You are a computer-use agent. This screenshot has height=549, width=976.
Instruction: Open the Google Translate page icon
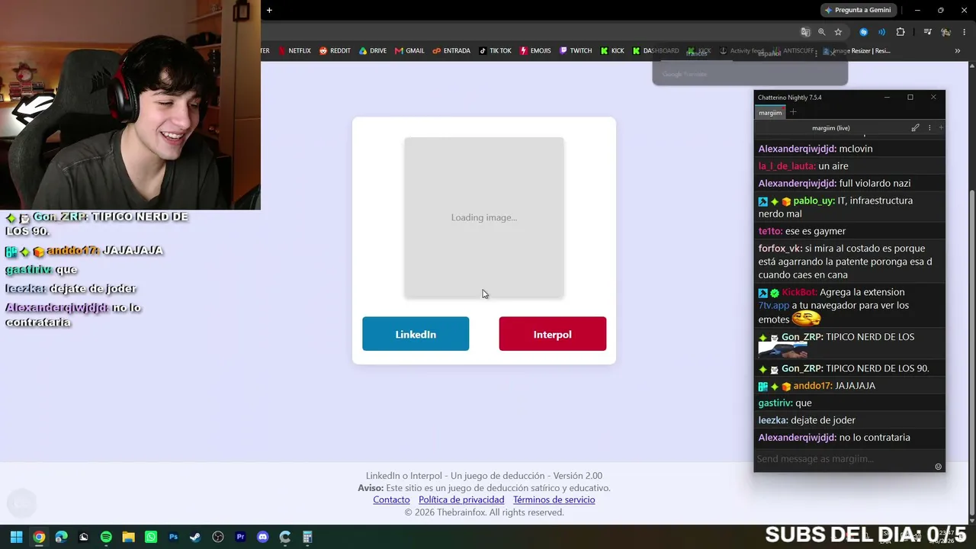[805, 32]
